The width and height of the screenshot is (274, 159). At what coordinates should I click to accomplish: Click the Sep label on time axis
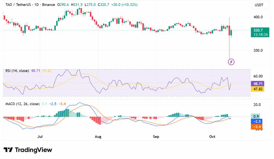click(156, 137)
